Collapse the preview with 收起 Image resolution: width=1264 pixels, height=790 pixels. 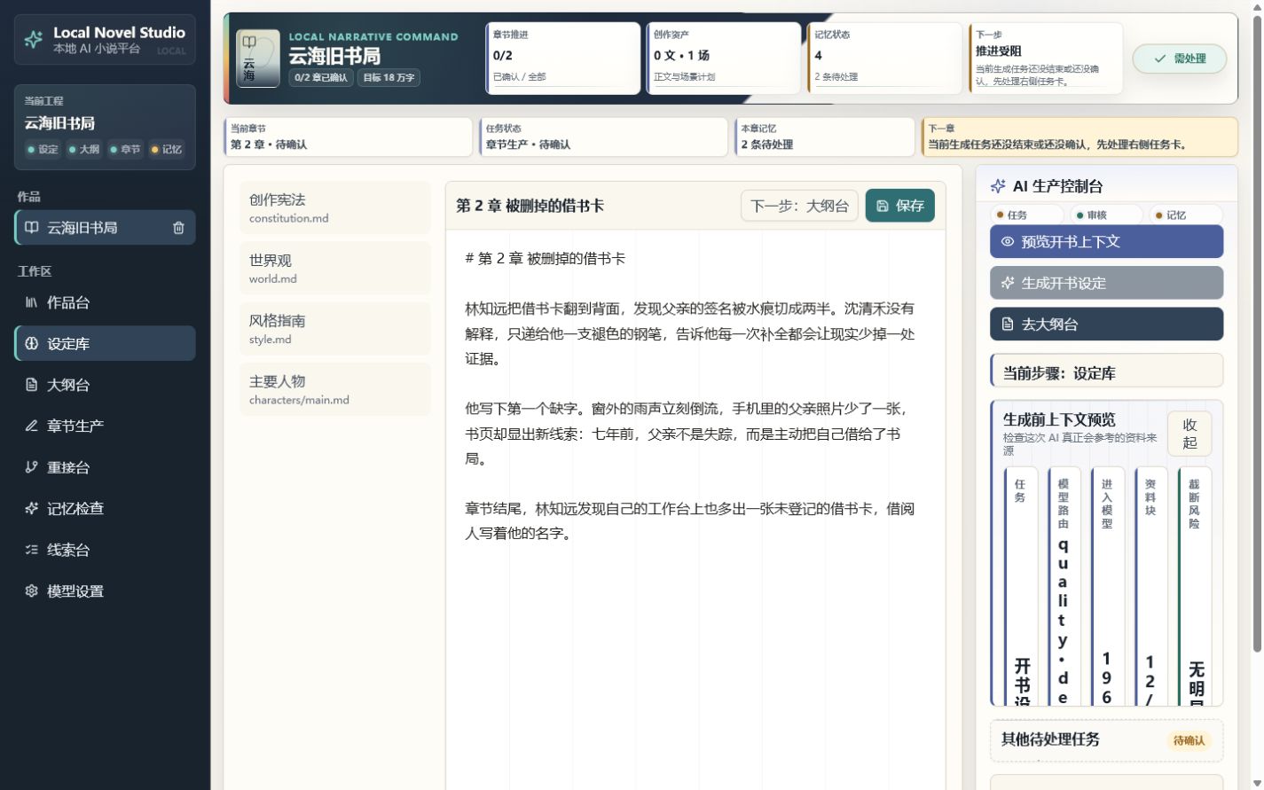click(x=1189, y=434)
